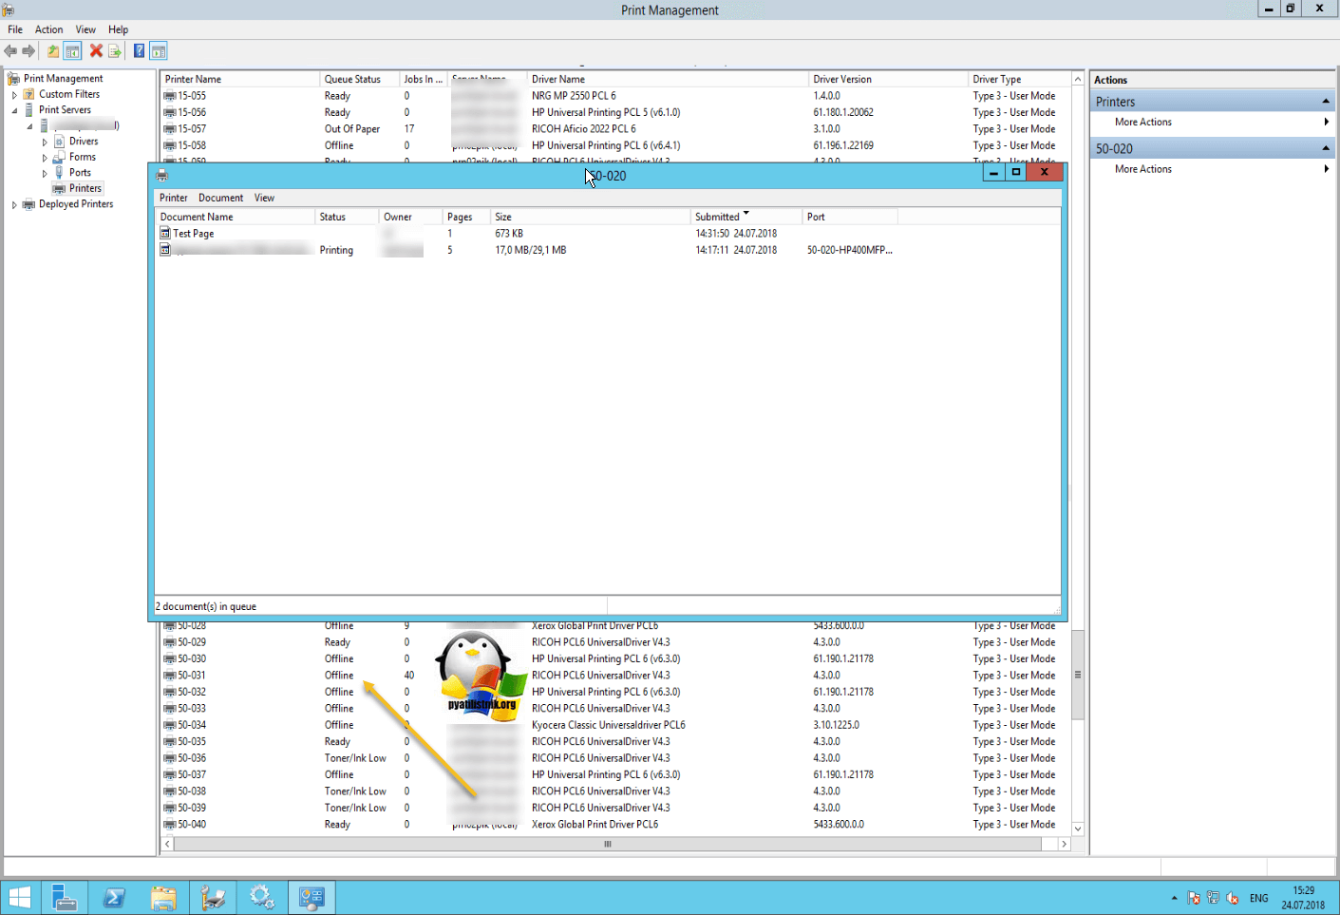Expand the Custom Filters tree node

[x=14, y=95]
